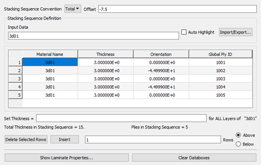Click Show Laminate Properties button
261x165 pixels.
pyautogui.click(x=67, y=158)
